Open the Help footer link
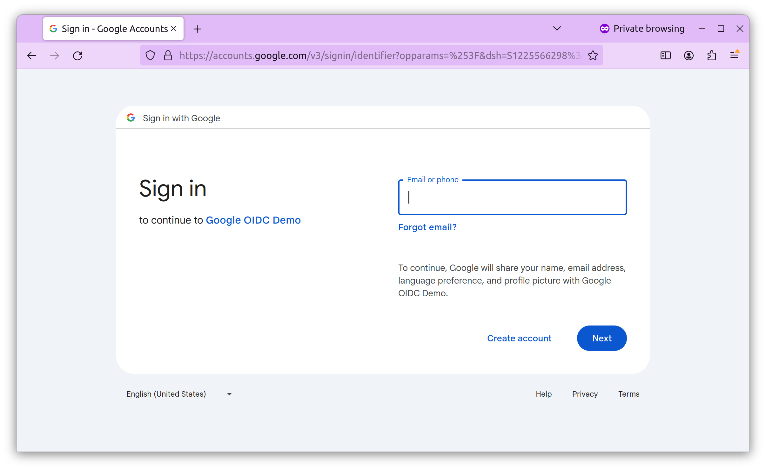The width and height of the screenshot is (766, 470). 544,394
